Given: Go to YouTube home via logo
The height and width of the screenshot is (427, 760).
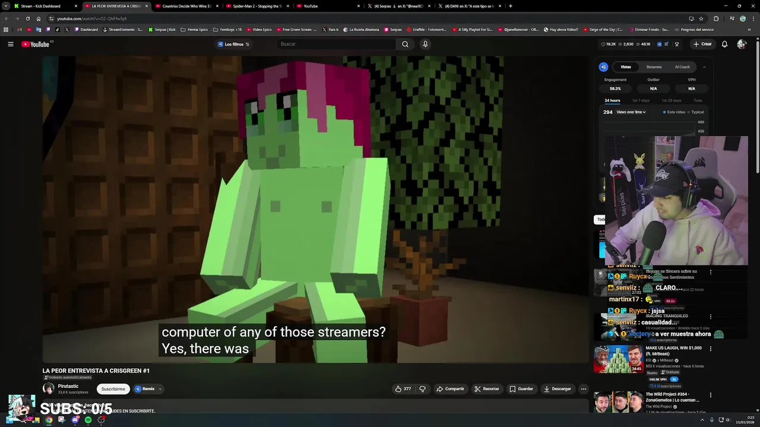Looking at the screenshot, I should point(36,44).
